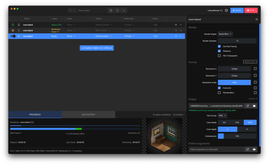
Task: Open On queue completion Do nothing dropdown
Action: coord(179,114)
